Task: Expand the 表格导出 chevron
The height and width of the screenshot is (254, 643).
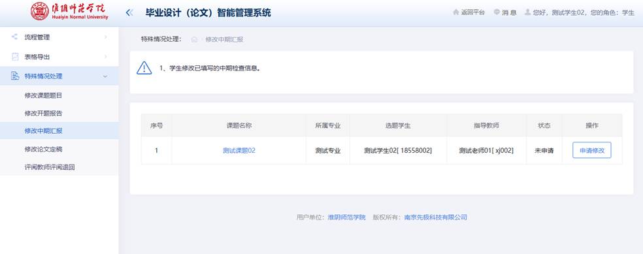Action: point(105,57)
